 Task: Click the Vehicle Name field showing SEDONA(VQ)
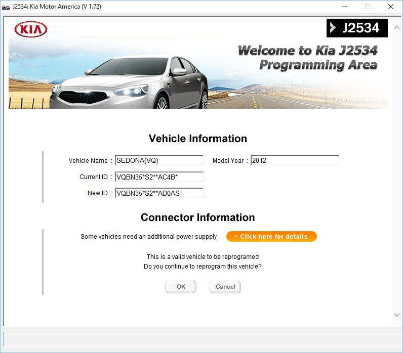click(159, 160)
